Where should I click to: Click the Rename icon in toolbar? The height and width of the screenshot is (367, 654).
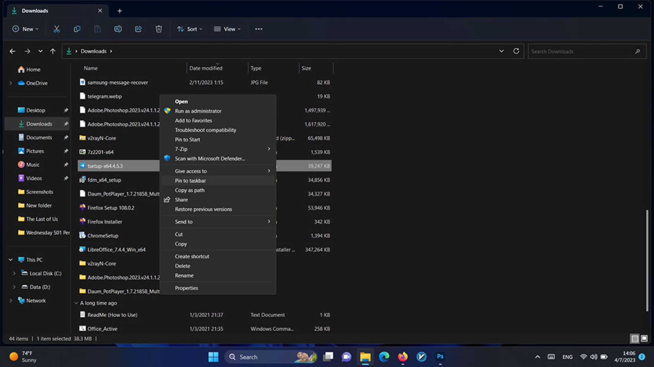point(118,29)
